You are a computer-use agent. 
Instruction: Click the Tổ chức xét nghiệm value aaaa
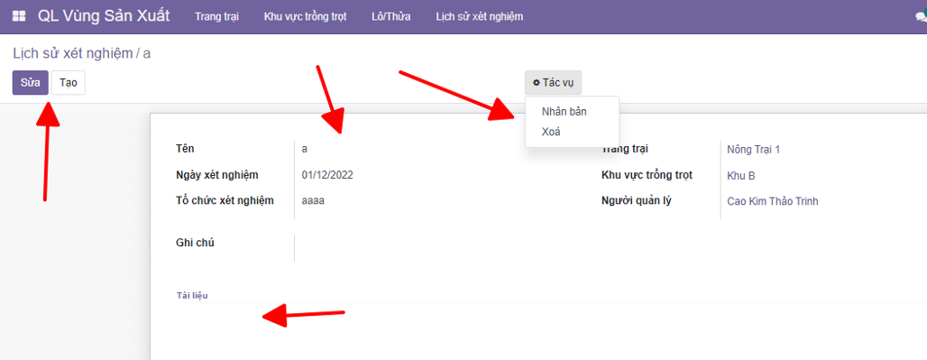(313, 201)
